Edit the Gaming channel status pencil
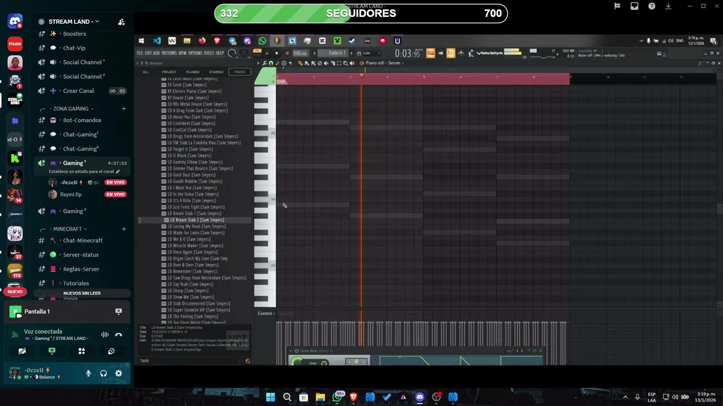The width and height of the screenshot is (723, 406). (x=118, y=171)
